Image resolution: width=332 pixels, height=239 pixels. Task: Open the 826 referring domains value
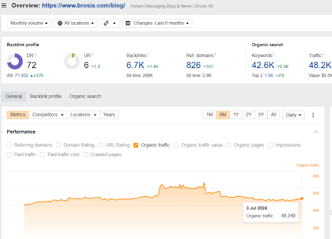pyautogui.click(x=193, y=65)
